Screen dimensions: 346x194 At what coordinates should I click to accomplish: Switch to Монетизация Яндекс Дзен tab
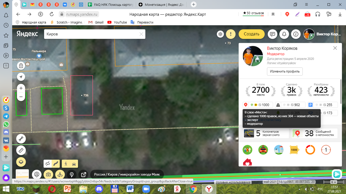[162, 5]
